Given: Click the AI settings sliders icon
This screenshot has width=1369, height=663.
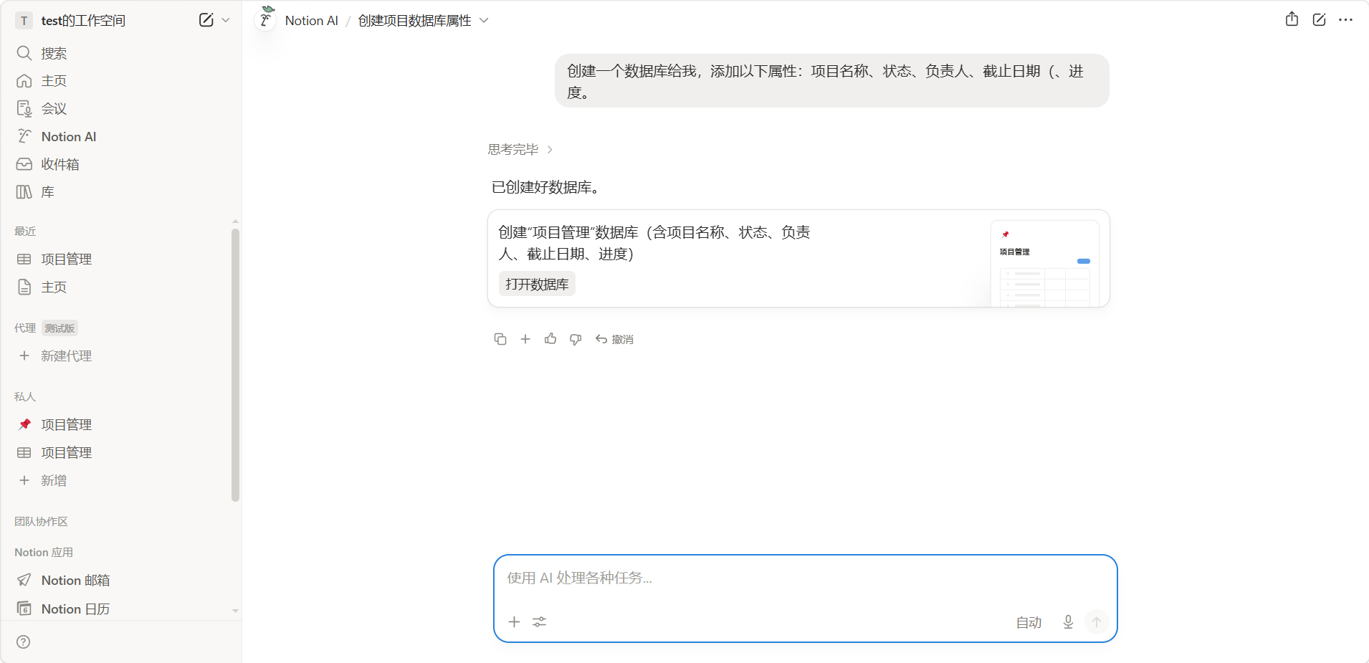Looking at the screenshot, I should [x=540, y=622].
